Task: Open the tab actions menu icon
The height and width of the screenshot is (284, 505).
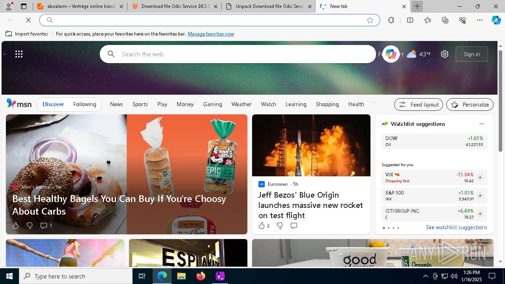Action: point(24,6)
